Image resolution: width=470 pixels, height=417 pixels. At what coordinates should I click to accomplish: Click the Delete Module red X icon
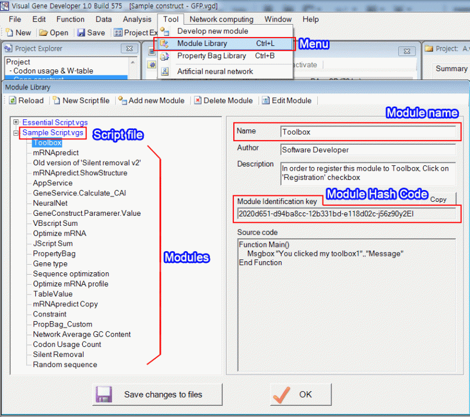[x=198, y=101]
